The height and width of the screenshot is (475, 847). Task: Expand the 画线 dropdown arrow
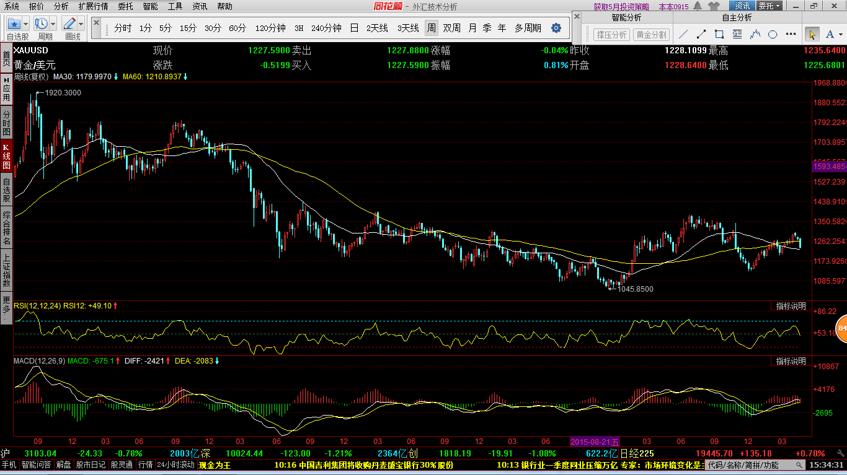[81, 24]
